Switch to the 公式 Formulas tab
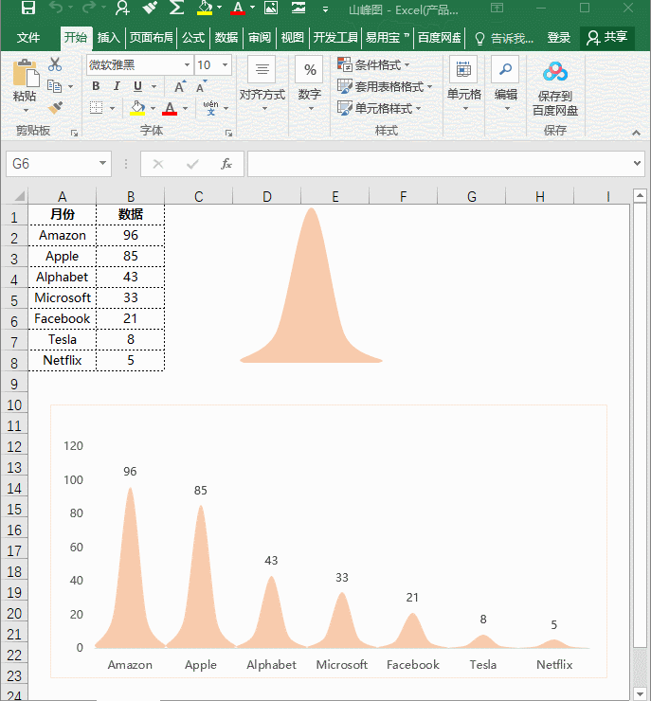This screenshot has width=651, height=701. tap(193, 38)
